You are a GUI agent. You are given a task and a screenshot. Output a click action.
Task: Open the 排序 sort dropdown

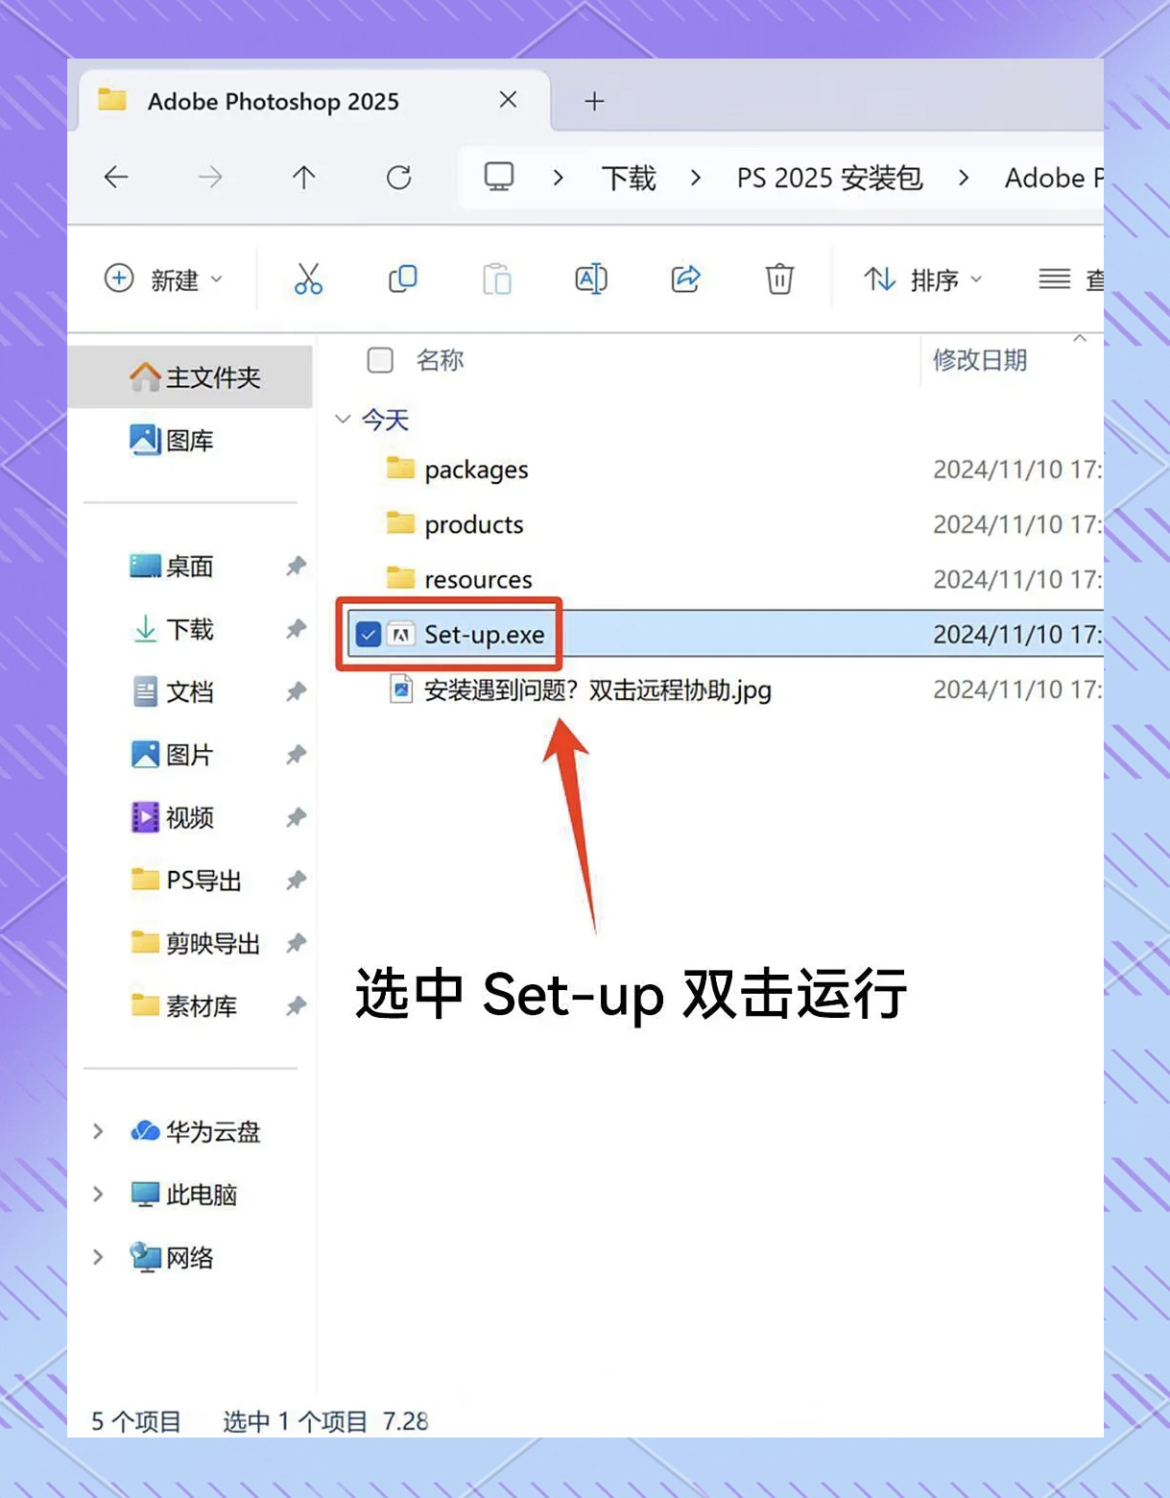[923, 279]
